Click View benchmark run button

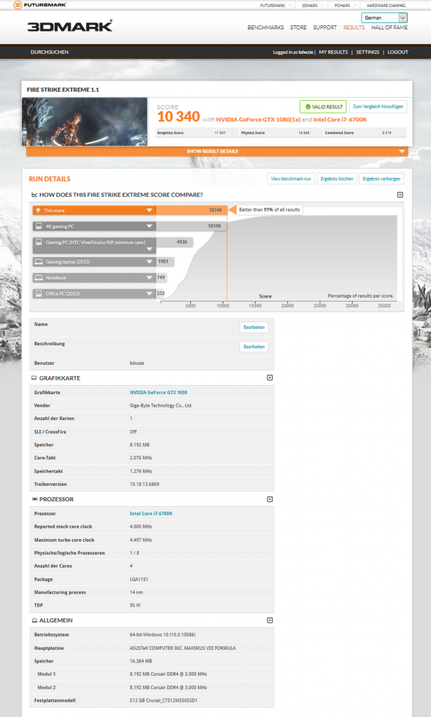click(x=290, y=179)
